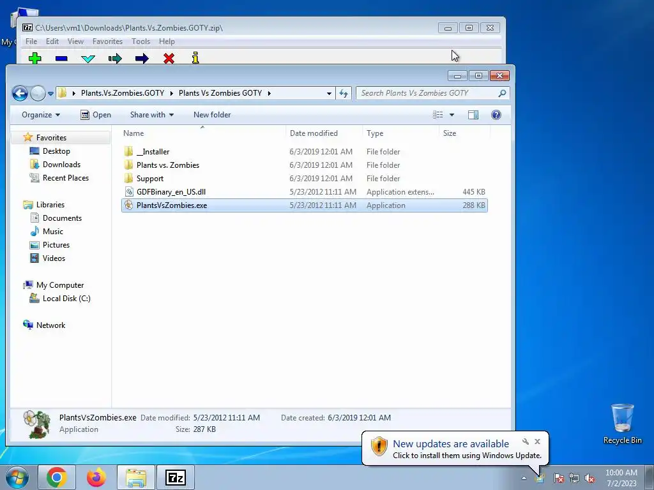The image size is (654, 490).
Task: Click the PlantsVsZombies.exe thumbnail in details pane
Action: click(x=36, y=424)
